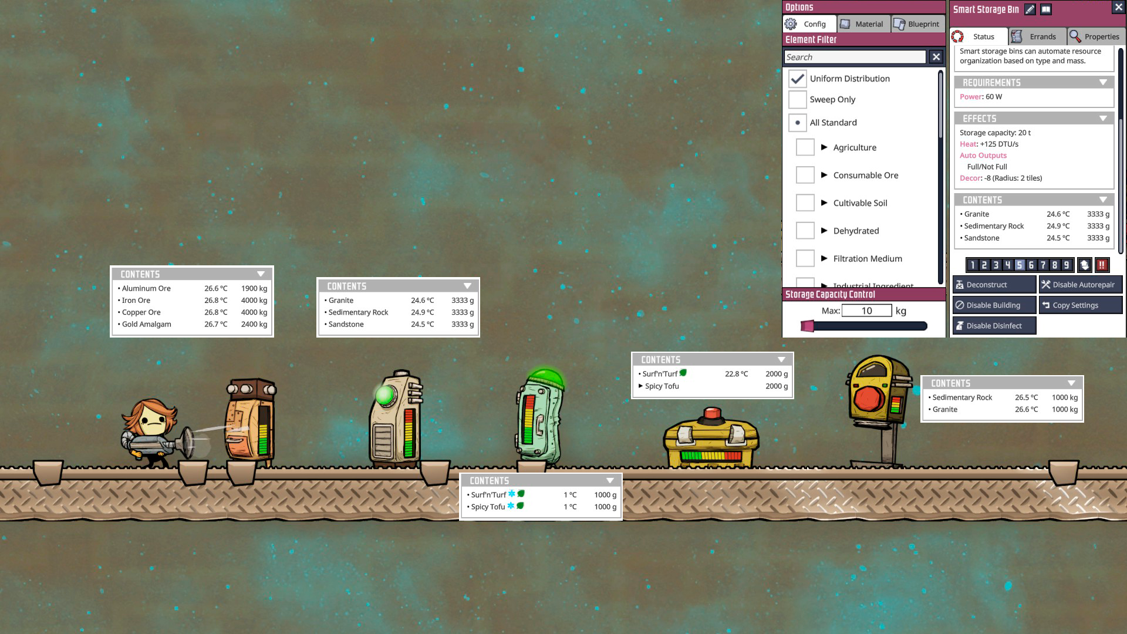Click the rename pencil icon beside Smart Storage Bin
Viewport: 1127px width, 634px height.
click(x=1030, y=9)
